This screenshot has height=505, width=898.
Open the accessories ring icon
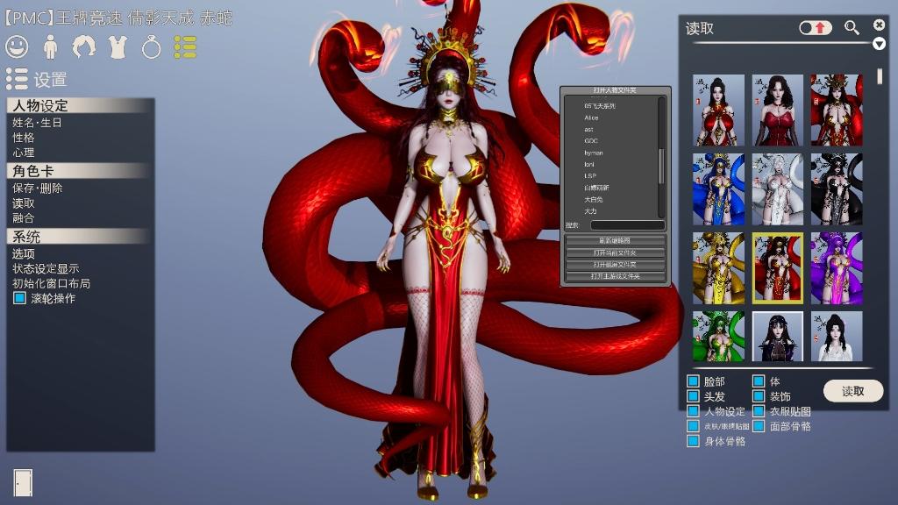[x=151, y=47]
